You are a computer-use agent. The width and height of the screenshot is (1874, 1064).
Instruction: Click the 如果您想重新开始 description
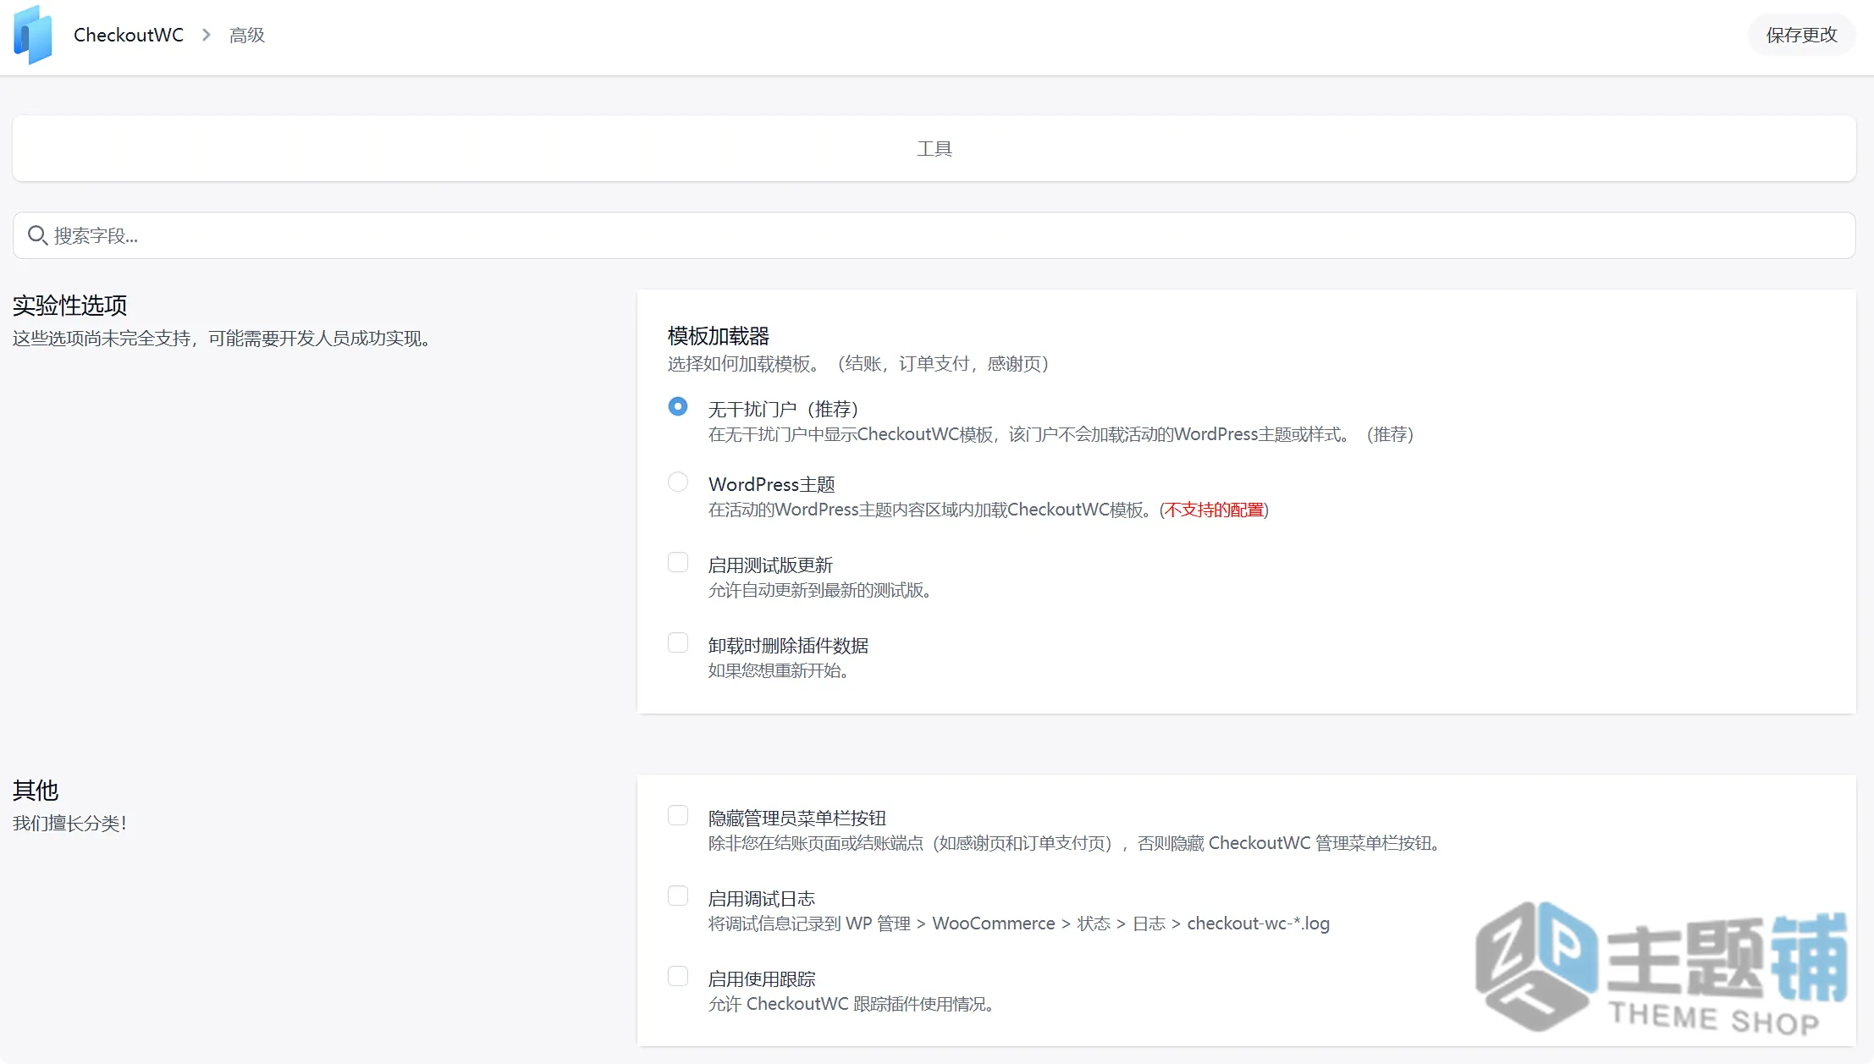778,670
